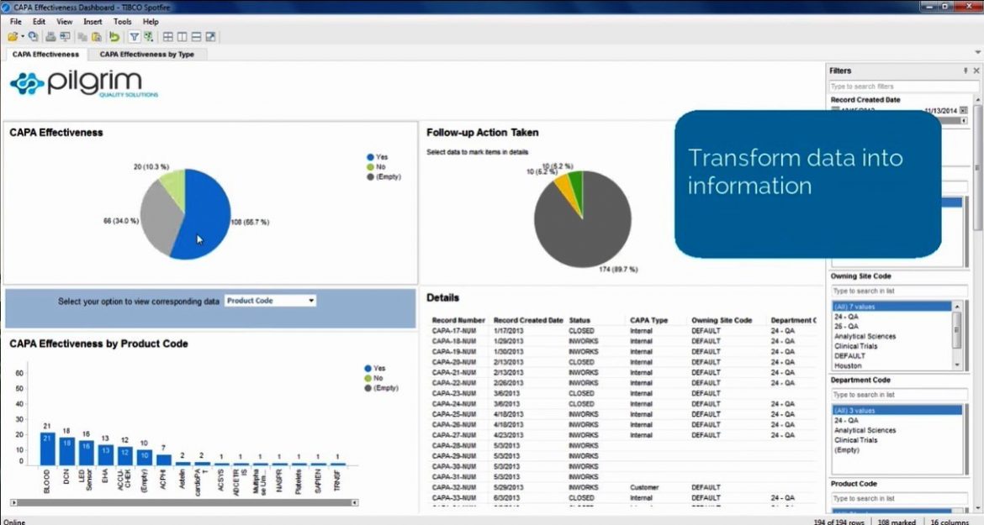Open the Product Code dropdown selector
984x525 pixels.
[270, 301]
